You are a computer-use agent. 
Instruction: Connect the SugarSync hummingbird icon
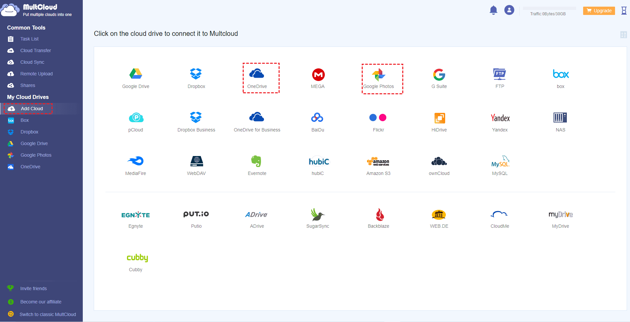coord(318,214)
